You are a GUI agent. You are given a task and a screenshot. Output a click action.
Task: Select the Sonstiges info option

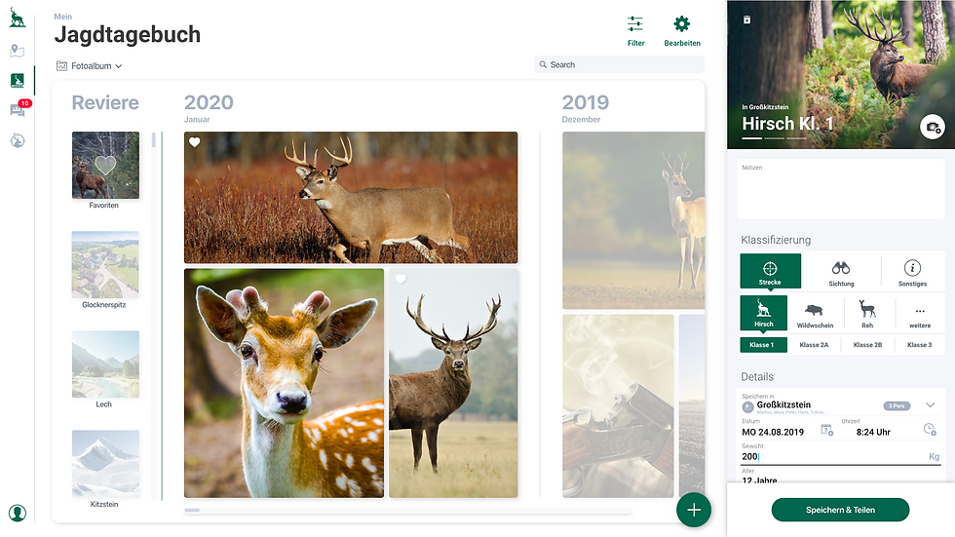coord(912,273)
